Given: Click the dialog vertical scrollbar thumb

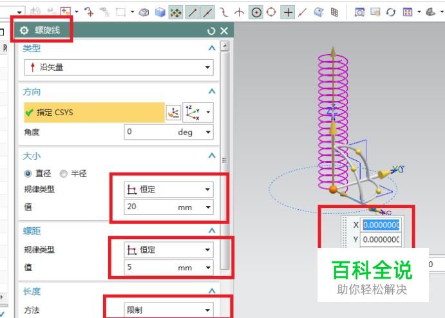Looking at the screenshot, I should (x=225, y=160).
